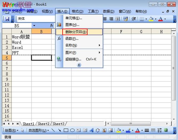Click the Insert Diagram icon
The height and width of the screenshot is (140, 178).
[x=98, y=130]
